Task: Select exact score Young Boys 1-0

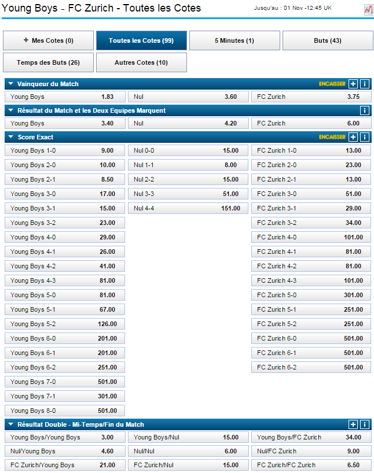Action: [x=65, y=150]
